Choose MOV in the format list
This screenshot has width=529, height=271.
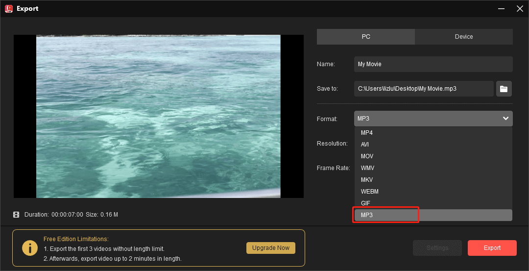click(x=433, y=156)
